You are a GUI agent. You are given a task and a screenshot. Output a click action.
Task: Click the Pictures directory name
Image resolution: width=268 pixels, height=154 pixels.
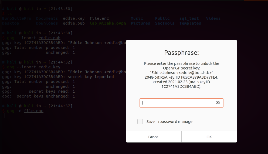[x=140, y=23]
